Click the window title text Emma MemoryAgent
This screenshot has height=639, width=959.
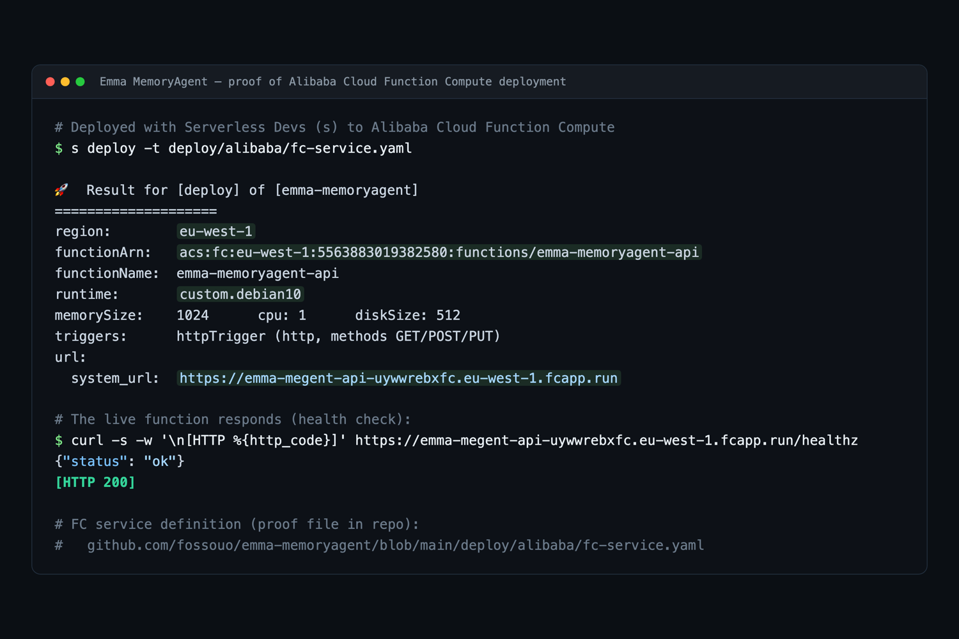pyautogui.click(x=153, y=82)
